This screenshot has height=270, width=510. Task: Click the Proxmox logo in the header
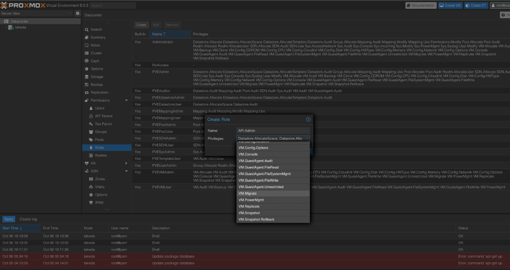22,5
